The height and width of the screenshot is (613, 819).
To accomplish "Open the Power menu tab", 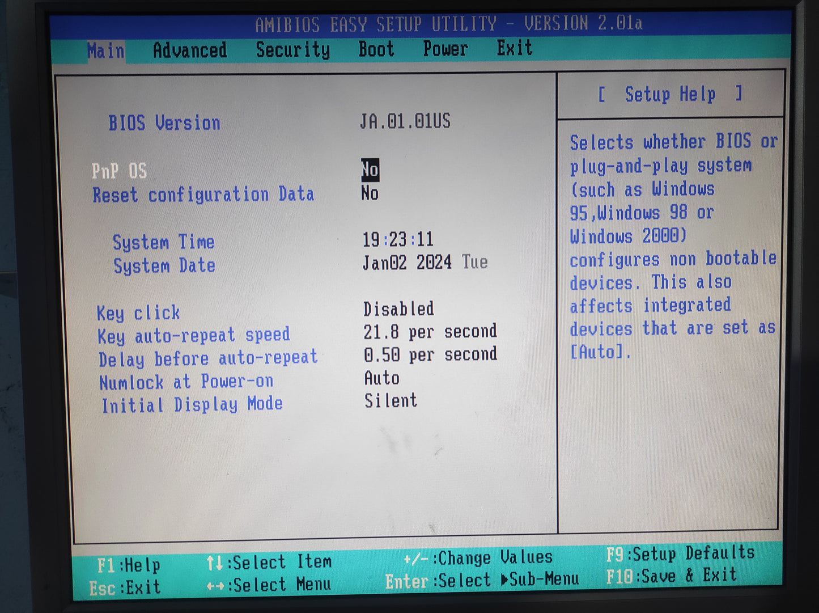I will 445,49.
